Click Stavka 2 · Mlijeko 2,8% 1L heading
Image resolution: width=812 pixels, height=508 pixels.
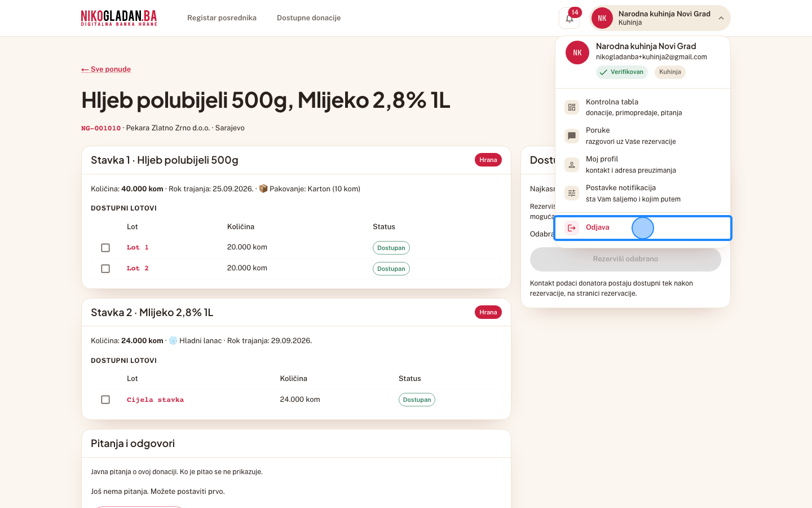point(152,313)
